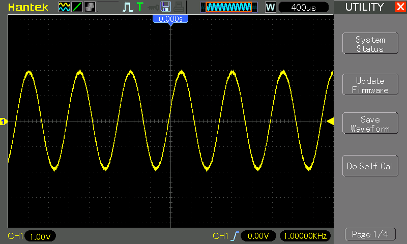This screenshot has width=407, height=244.
Task: Start Do Self Cal
Action: click(370, 166)
